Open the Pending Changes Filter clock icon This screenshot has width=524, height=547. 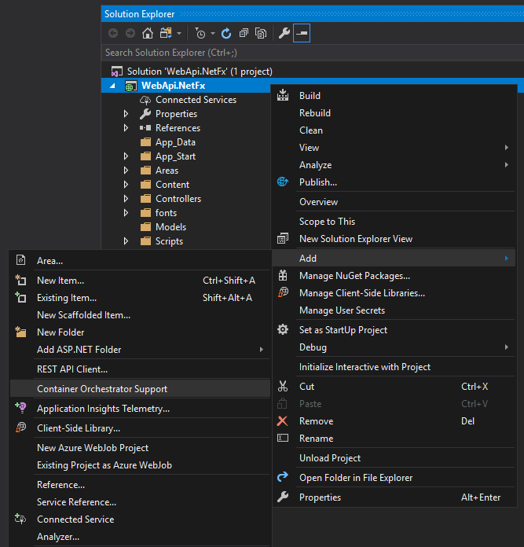click(200, 34)
